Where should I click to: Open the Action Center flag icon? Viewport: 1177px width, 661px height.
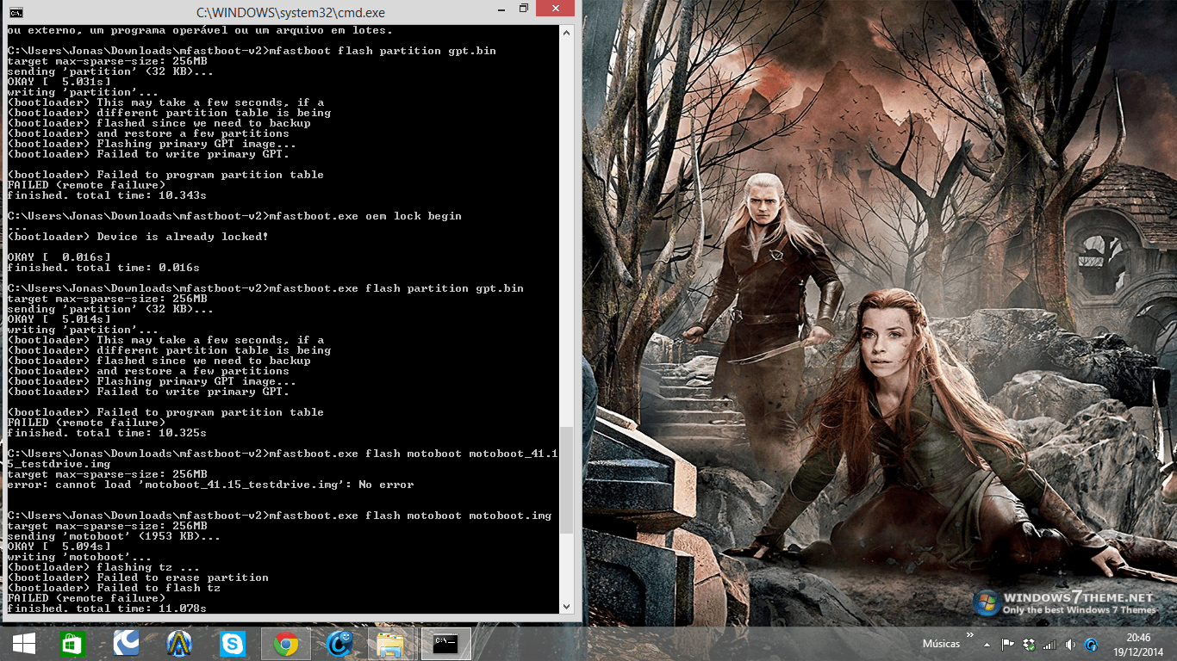tap(1007, 644)
